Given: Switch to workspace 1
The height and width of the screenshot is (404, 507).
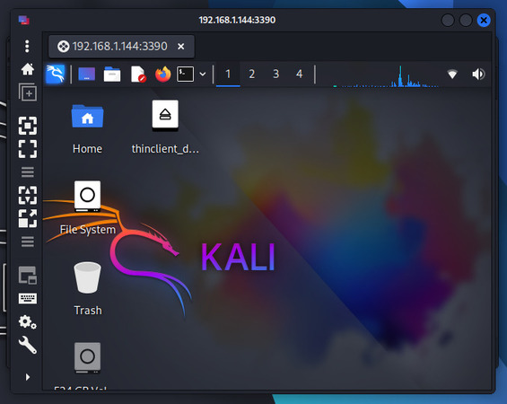Looking at the screenshot, I should [228, 75].
